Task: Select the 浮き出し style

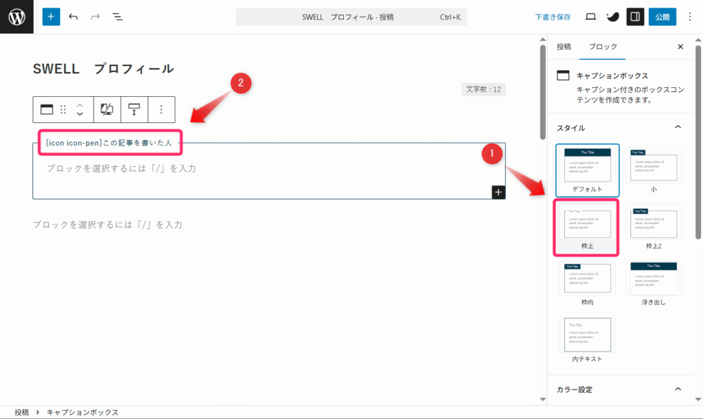Action: (654, 284)
